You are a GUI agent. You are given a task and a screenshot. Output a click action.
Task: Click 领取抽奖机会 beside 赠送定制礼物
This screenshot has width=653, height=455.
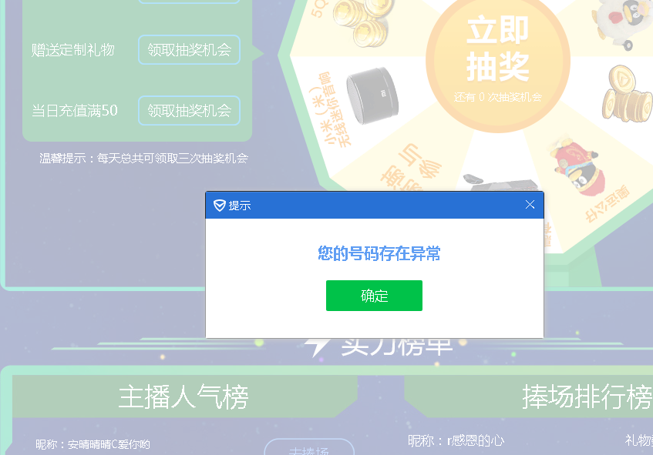189,50
